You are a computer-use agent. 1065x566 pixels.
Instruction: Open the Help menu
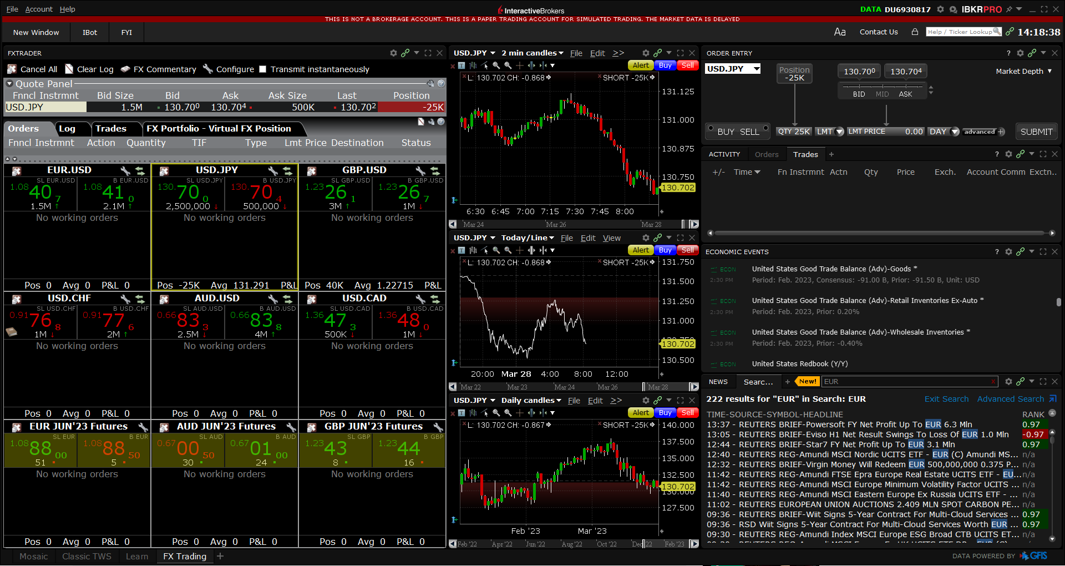pos(67,9)
